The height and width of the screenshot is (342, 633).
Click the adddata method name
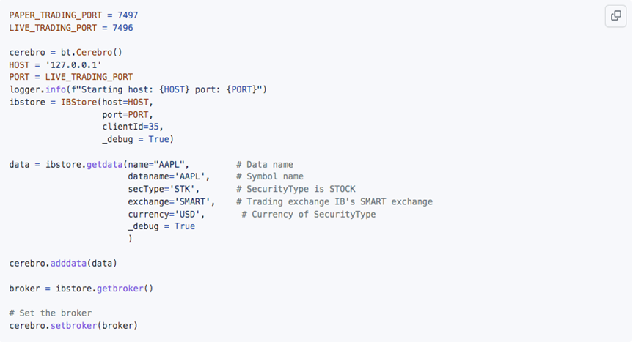click(x=69, y=264)
